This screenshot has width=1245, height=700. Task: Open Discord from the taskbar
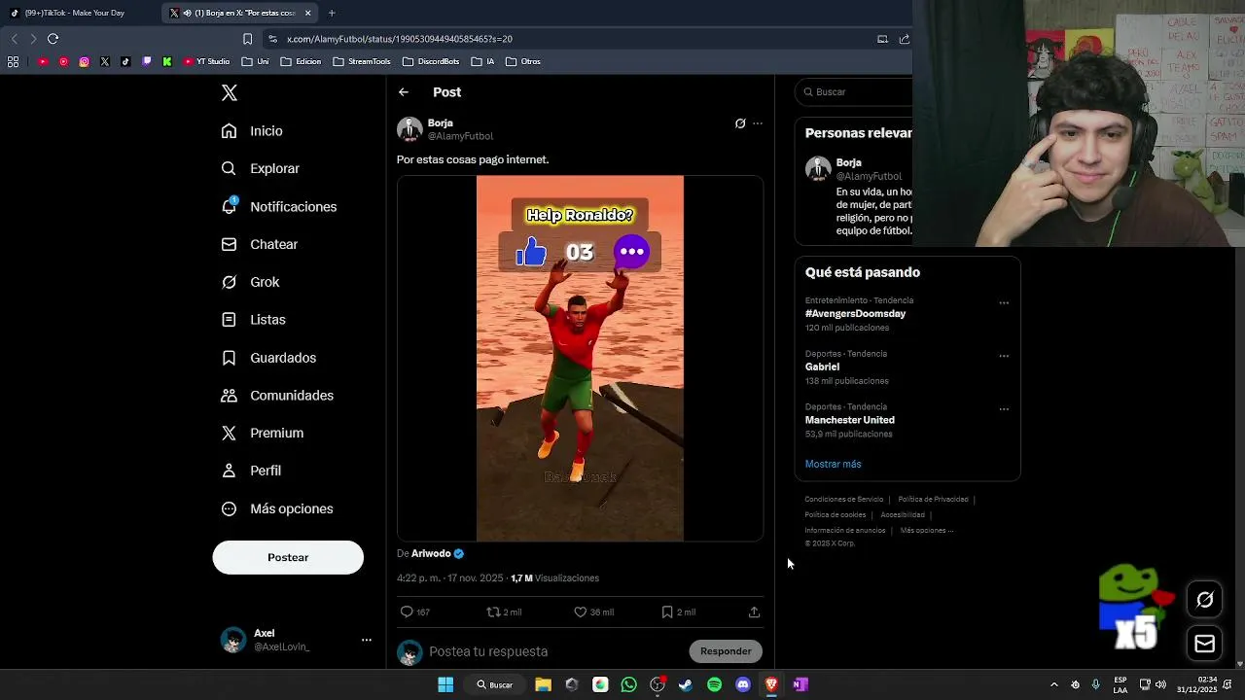743,684
